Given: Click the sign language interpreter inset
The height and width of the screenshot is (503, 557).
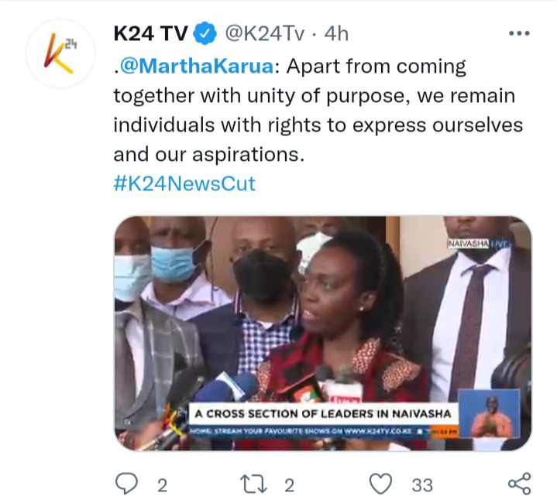Looking at the screenshot, I should click(490, 413).
